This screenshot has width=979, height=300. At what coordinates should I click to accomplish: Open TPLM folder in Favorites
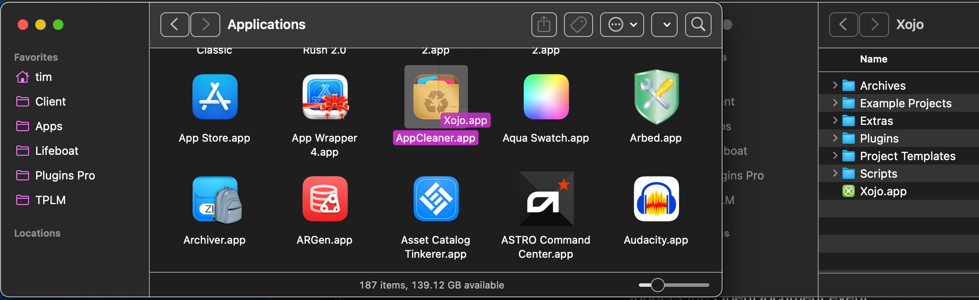pyautogui.click(x=41, y=200)
